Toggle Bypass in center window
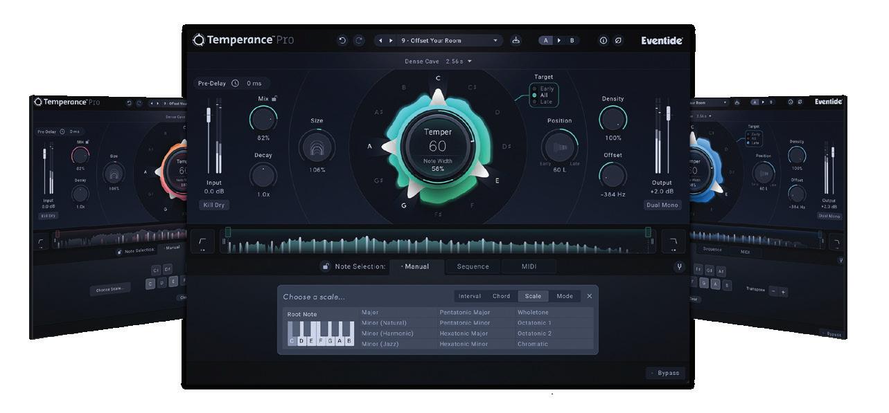 pyautogui.click(x=665, y=373)
